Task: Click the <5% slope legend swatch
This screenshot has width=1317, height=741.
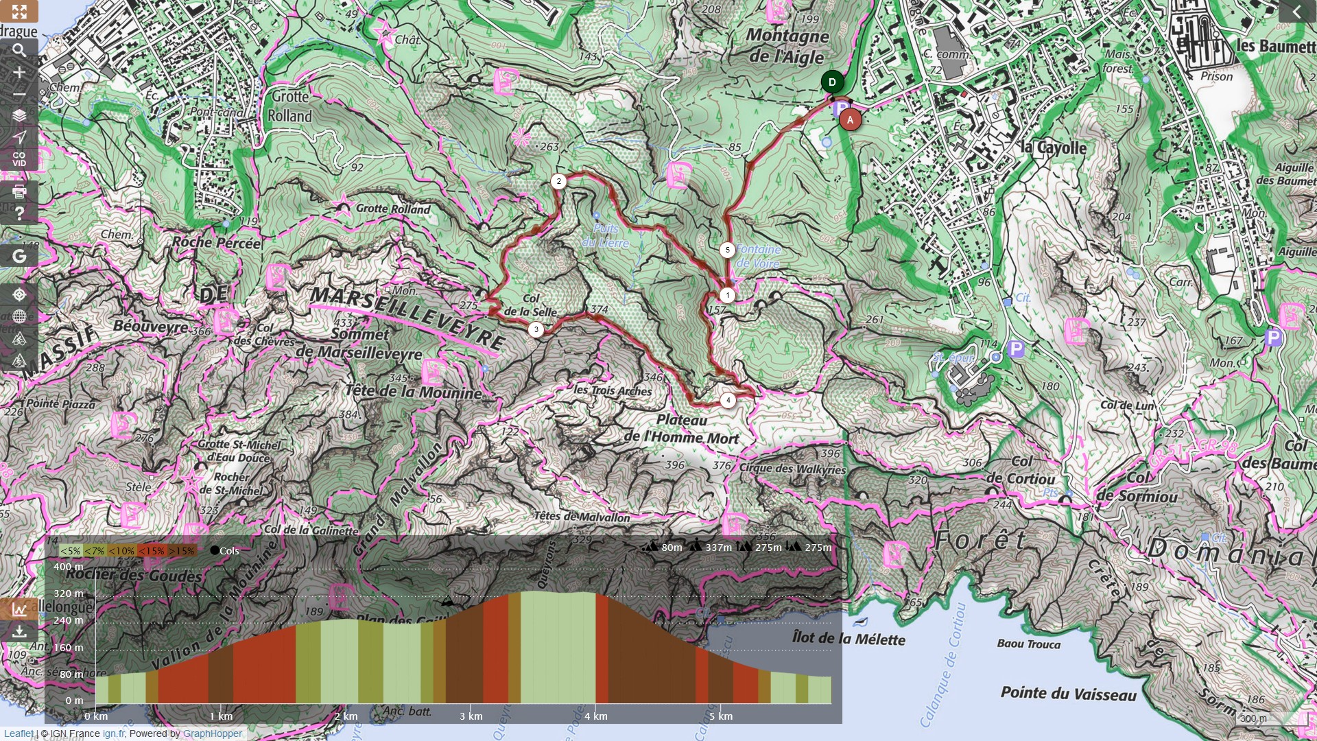Action: [70, 551]
